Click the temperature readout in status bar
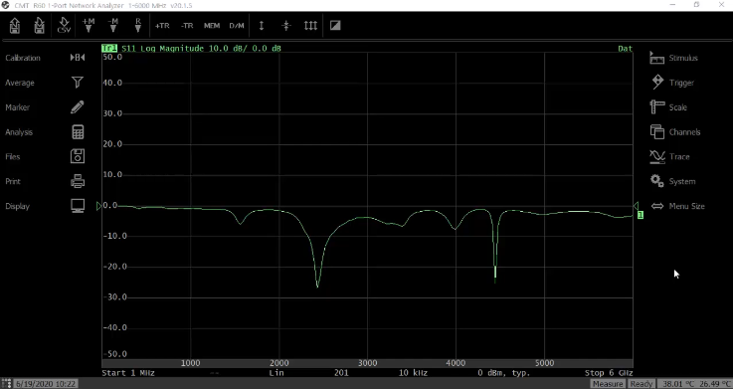The height and width of the screenshot is (389, 733). pos(694,384)
